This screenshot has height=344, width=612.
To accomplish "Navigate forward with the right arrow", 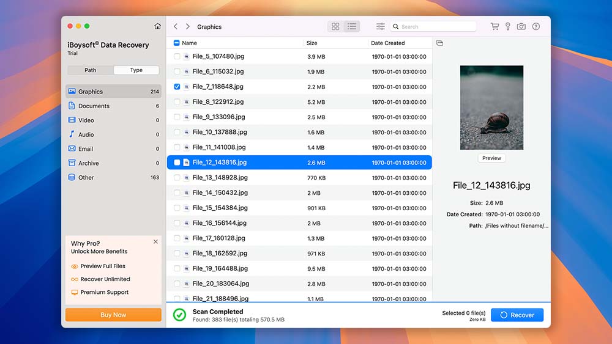I will (x=188, y=26).
